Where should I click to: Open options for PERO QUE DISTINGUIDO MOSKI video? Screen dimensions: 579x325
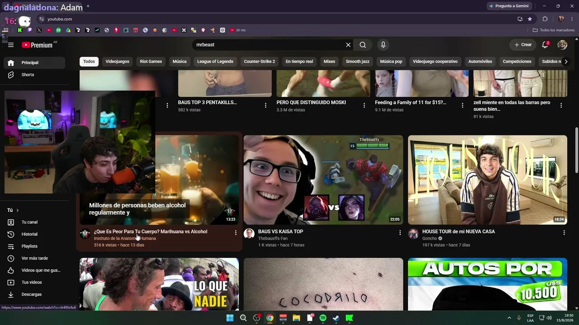[x=364, y=105]
